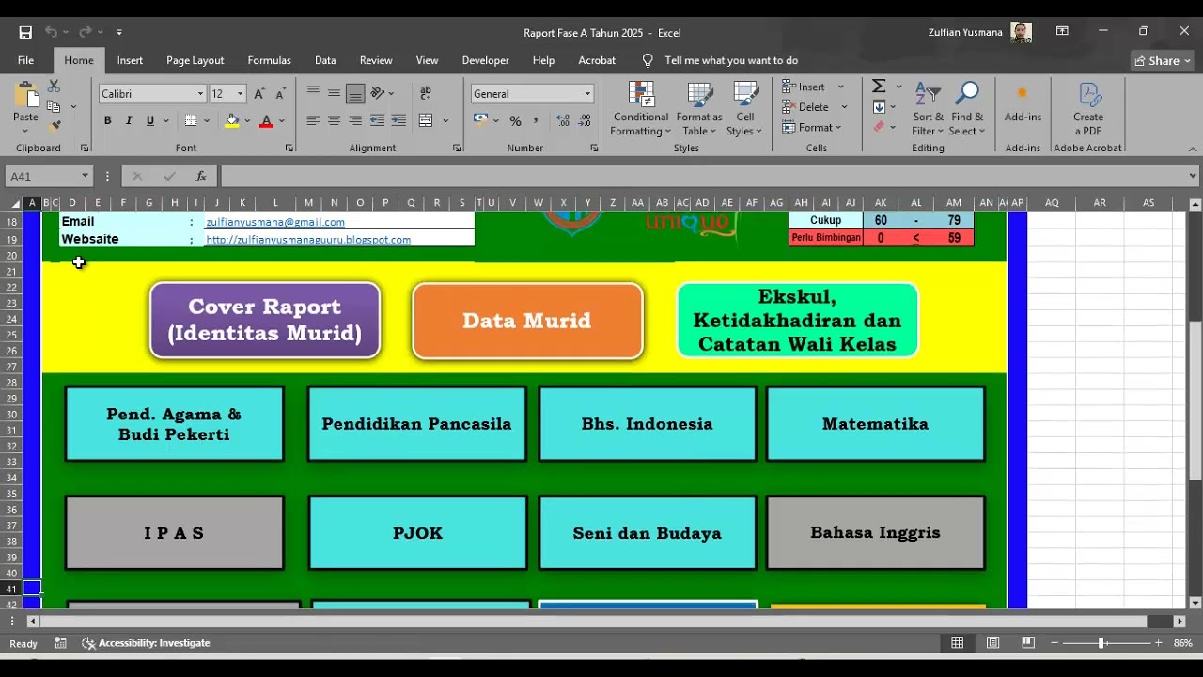
Task: Toggle Bottom Align button
Action: 355,93
